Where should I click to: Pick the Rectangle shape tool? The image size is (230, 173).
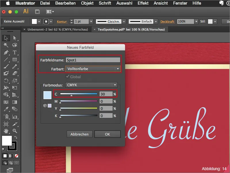click(x=15, y=60)
